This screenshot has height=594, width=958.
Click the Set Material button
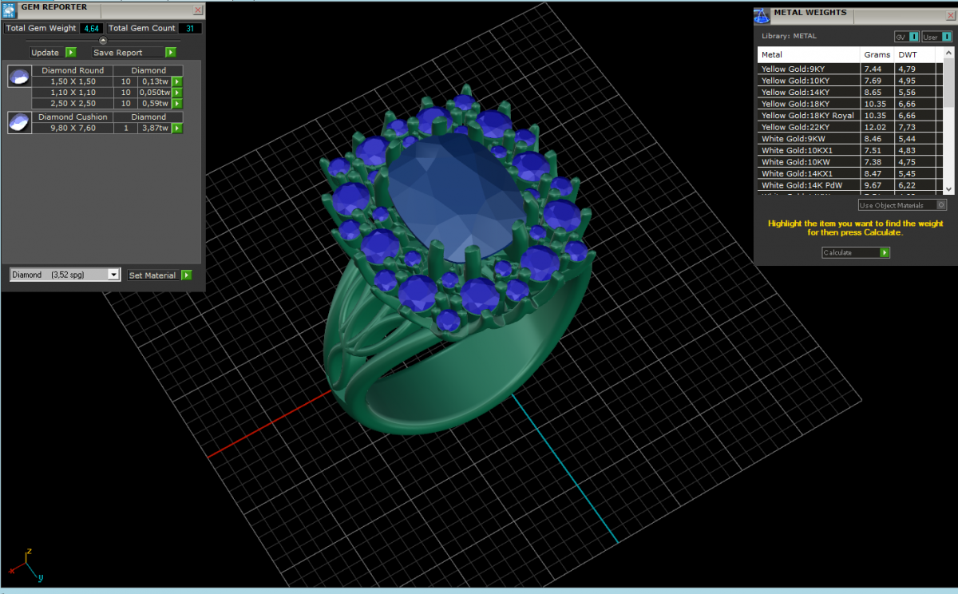click(160, 275)
